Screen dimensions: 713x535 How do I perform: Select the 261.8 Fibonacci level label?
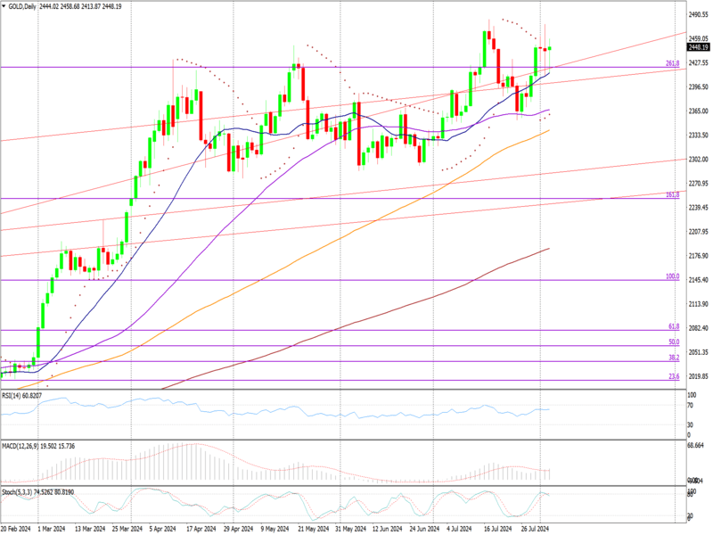coord(673,63)
